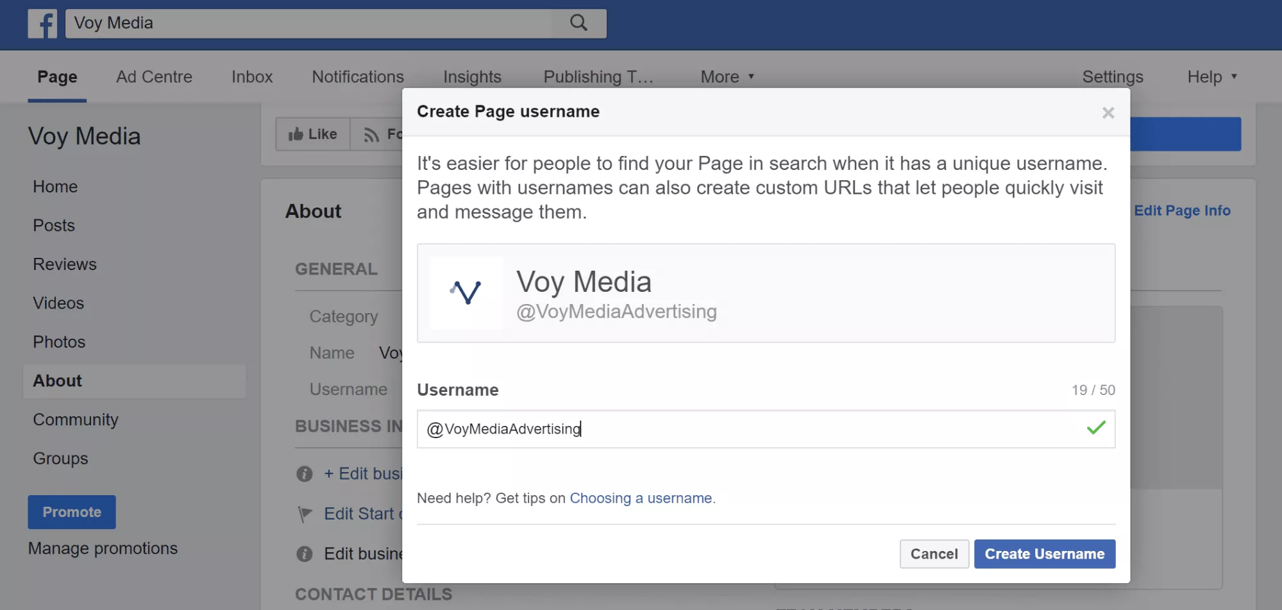Click the thumbs-up Like button
Screen dimensions: 1282x610
click(313, 134)
